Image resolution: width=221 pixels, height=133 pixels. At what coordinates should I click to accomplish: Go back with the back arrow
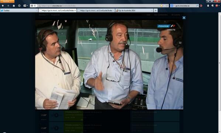[x=3, y=6]
